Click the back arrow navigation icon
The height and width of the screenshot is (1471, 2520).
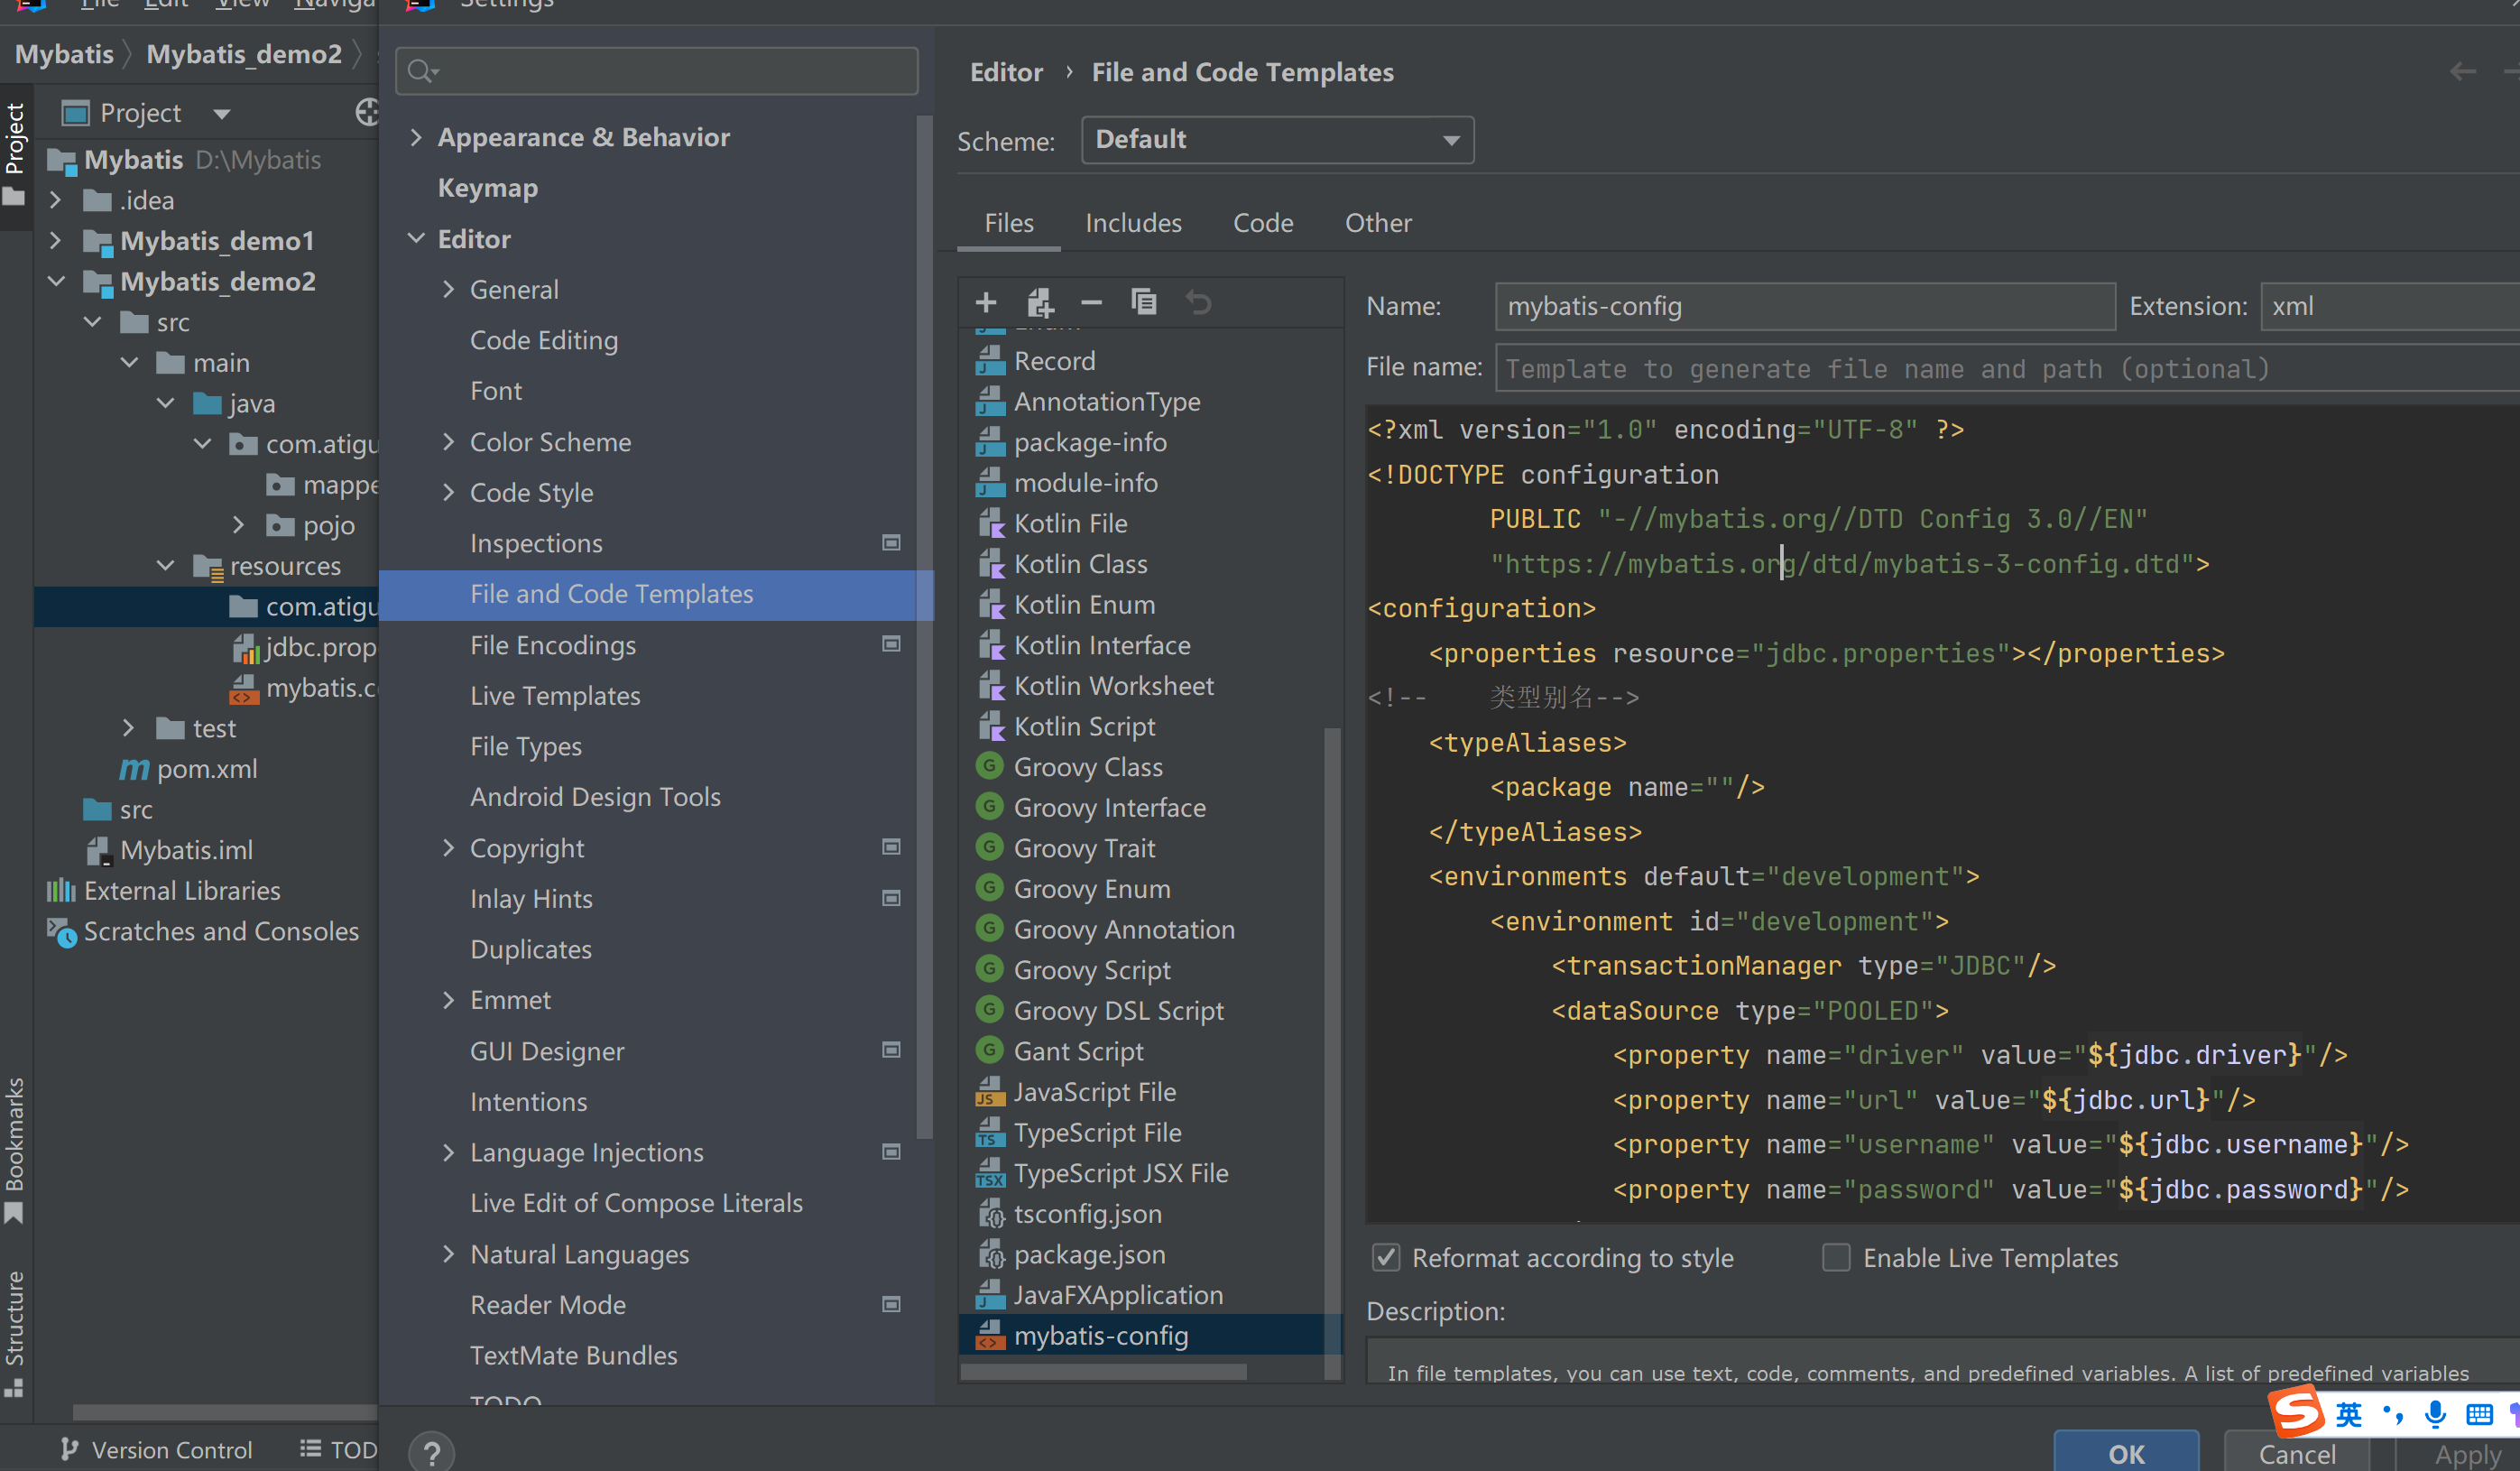click(x=2462, y=72)
